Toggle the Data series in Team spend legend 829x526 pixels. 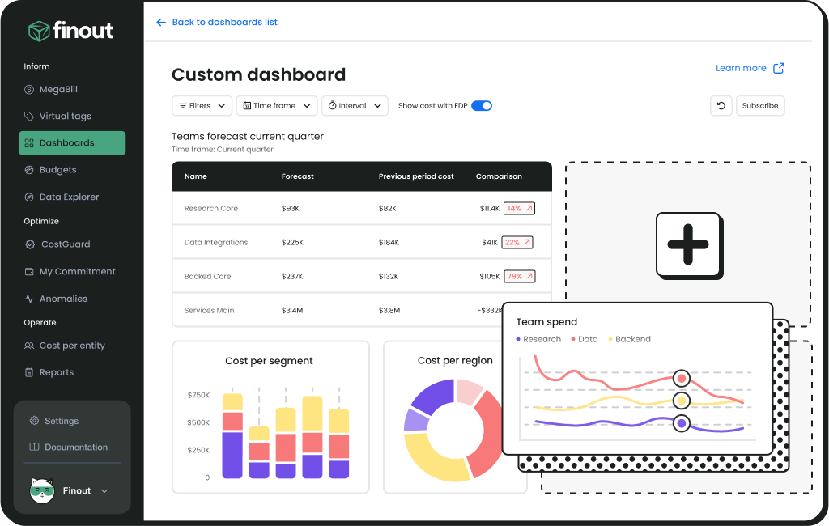584,339
